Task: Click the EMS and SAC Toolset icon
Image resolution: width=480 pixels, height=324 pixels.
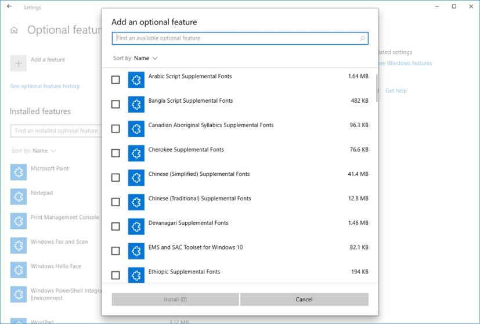Action: 136,251
